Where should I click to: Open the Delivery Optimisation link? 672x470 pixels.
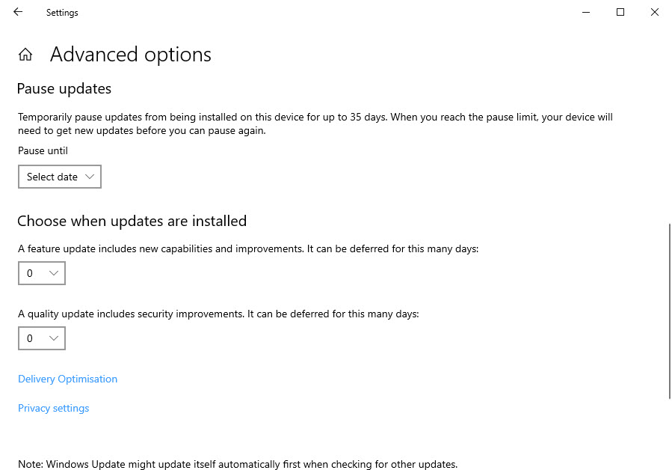[x=67, y=379]
